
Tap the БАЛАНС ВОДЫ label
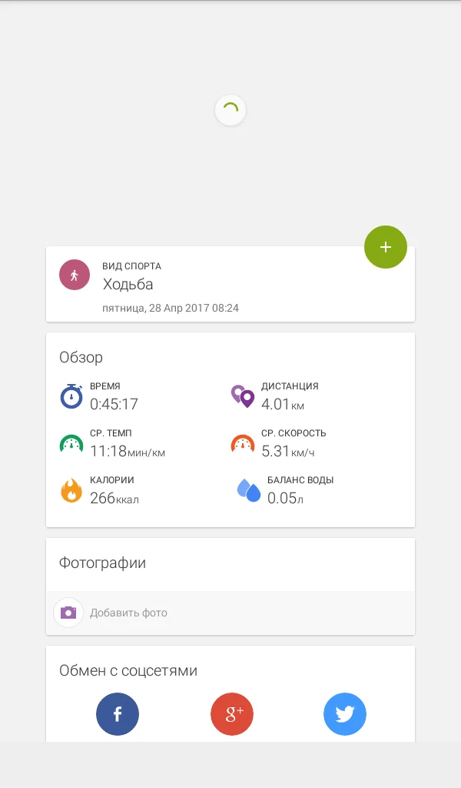(300, 480)
